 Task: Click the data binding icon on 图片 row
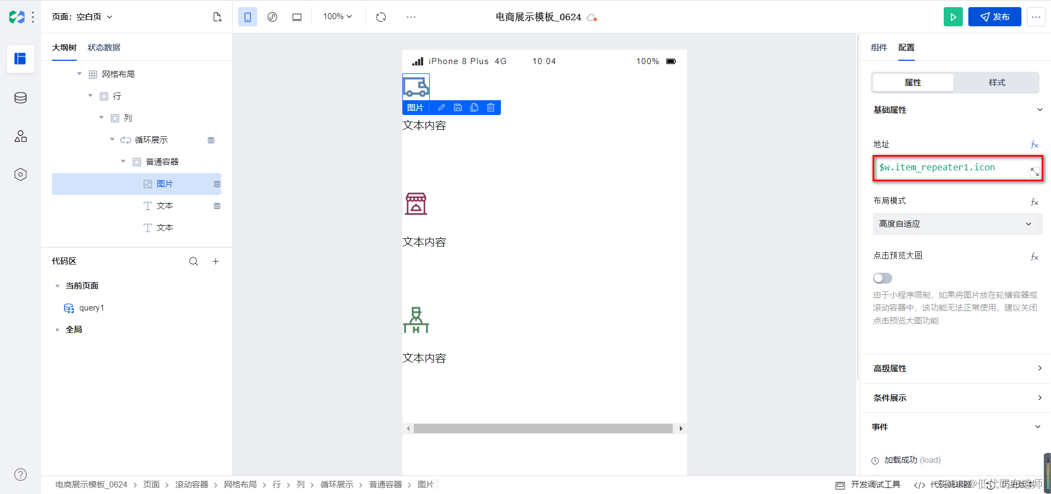[x=217, y=184]
